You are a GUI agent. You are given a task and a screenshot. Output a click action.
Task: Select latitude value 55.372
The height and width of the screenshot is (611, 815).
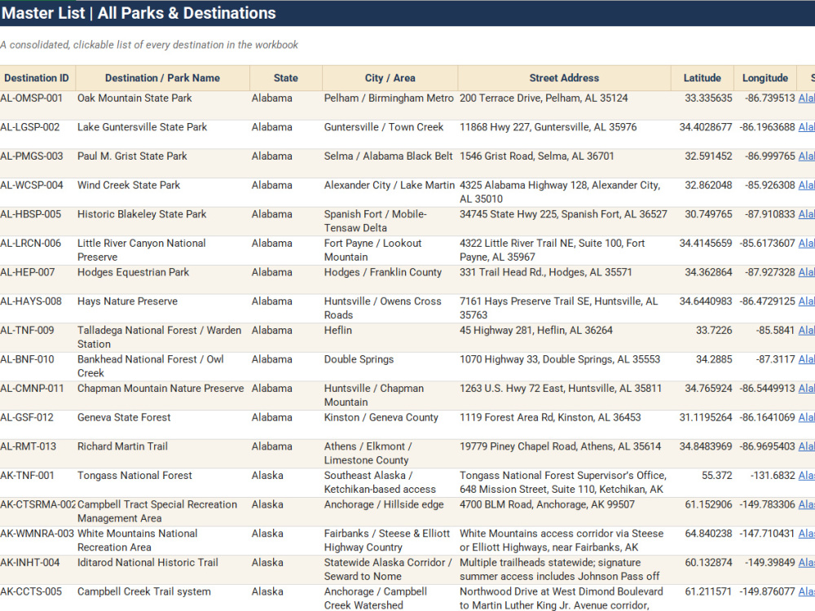point(703,484)
